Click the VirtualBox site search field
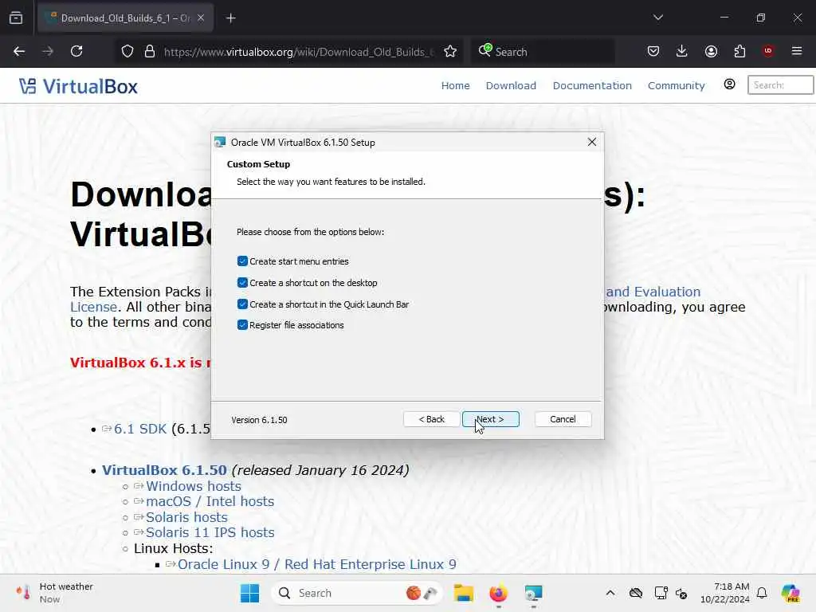 click(780, 84)
